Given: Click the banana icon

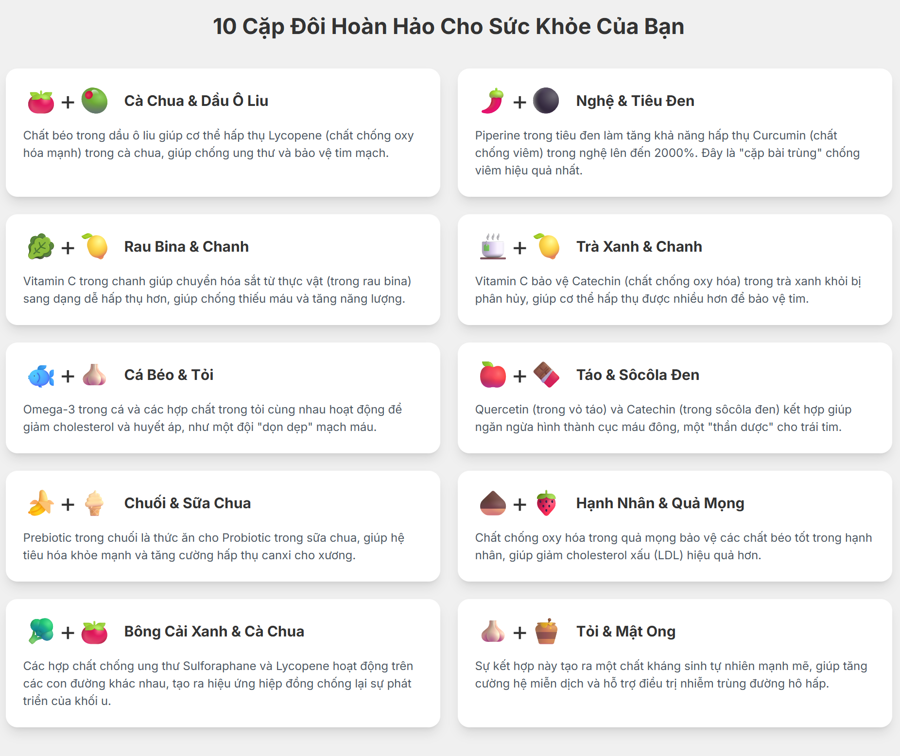Looking at the screenshot, I should click(x=41, y=503).
